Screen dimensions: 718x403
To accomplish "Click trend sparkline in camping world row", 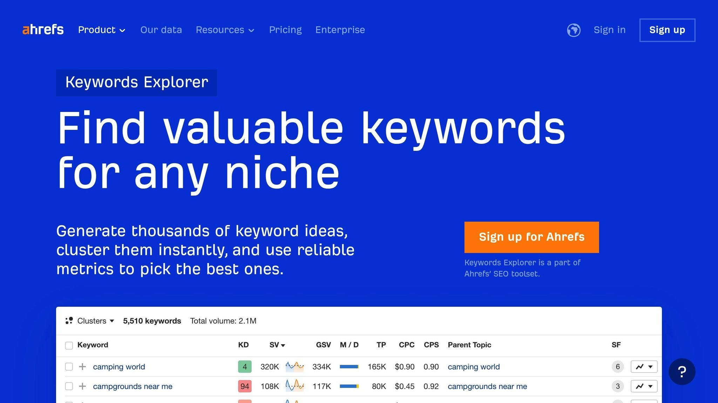I will tap(294, 367).
